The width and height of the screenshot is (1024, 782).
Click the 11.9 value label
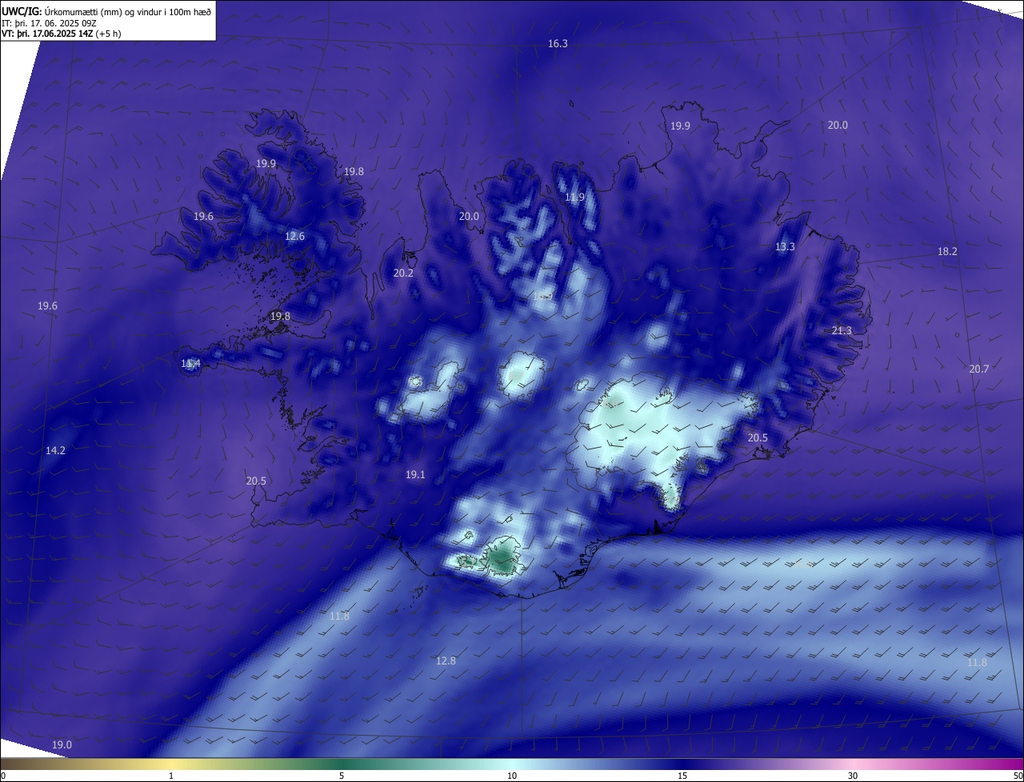point(574,197)
